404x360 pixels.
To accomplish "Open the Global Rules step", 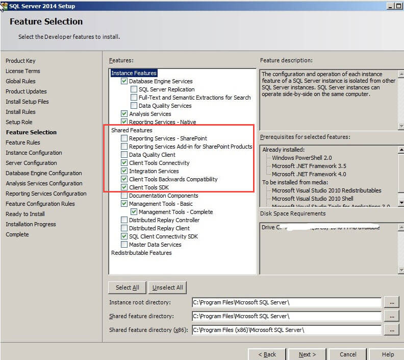I will 20,81.
